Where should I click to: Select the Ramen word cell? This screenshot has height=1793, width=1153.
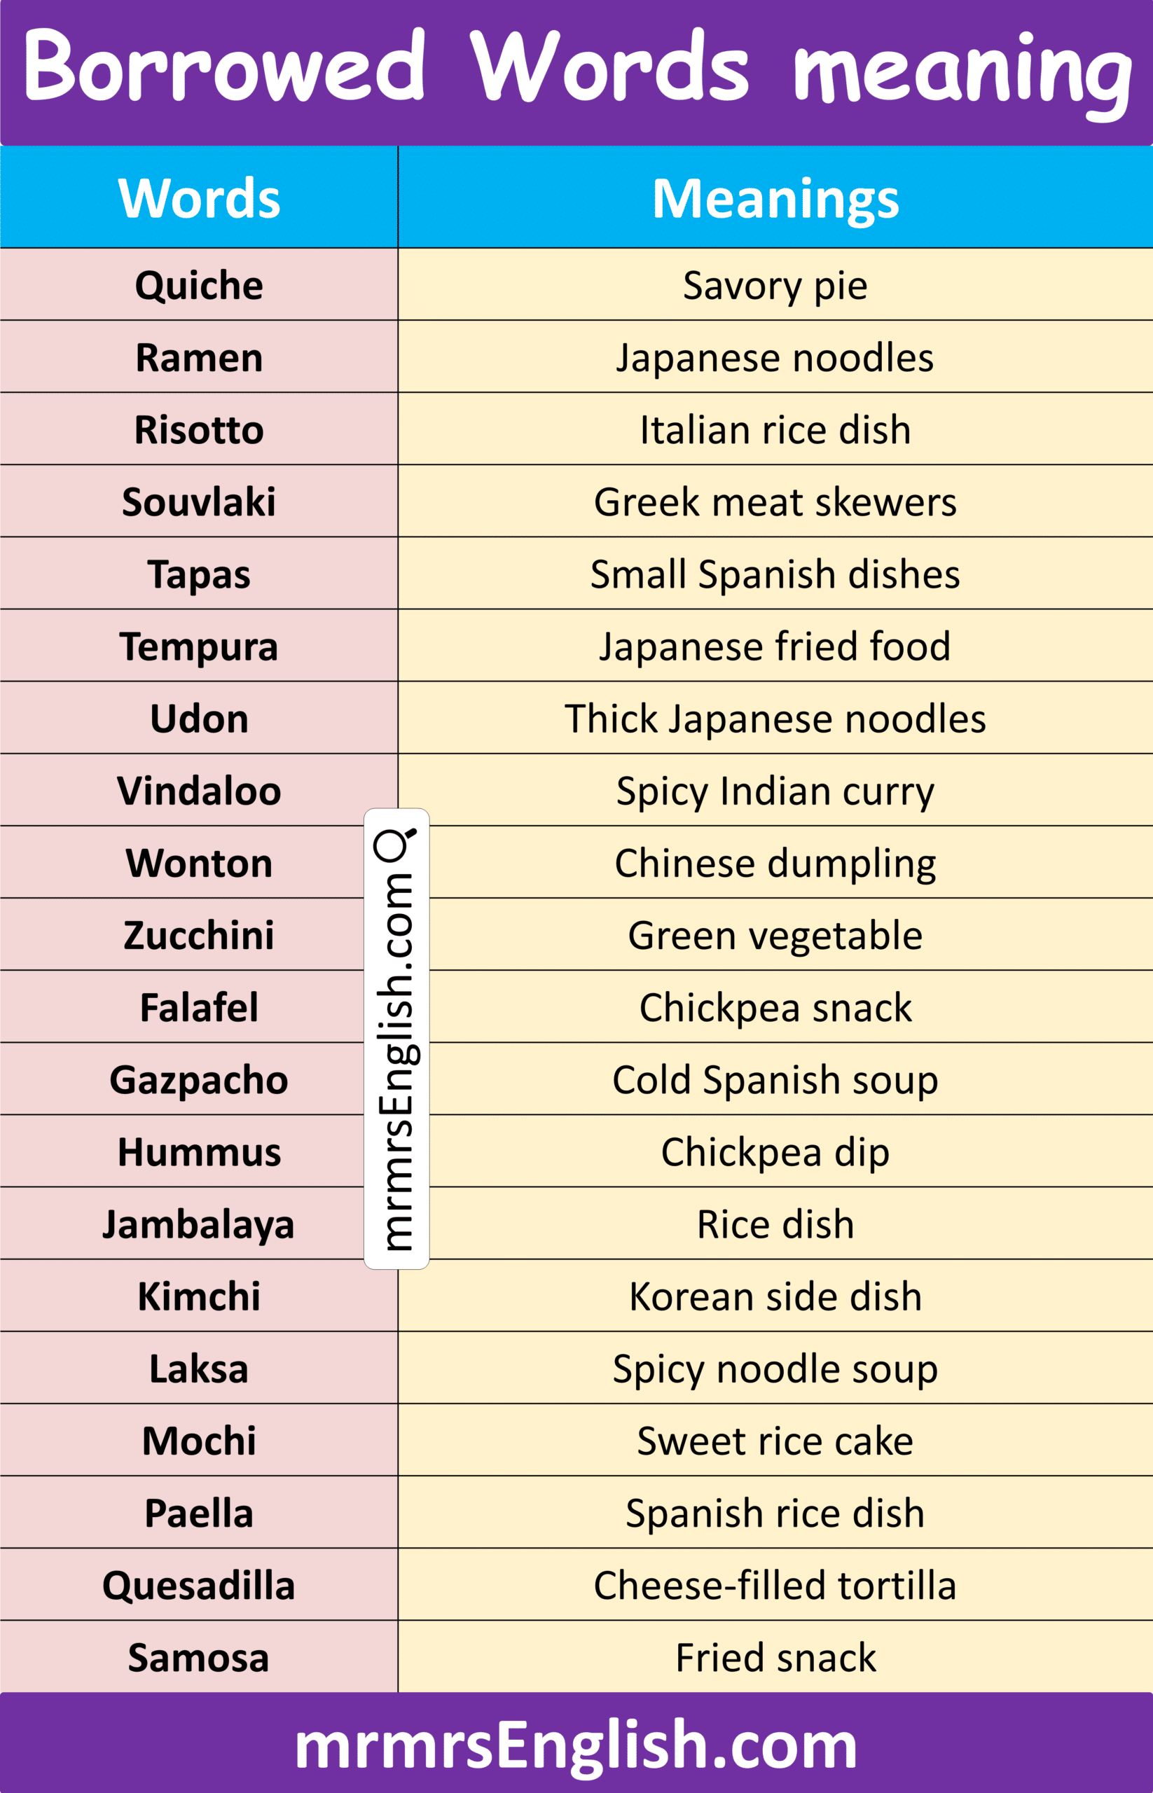click(199, 357)
